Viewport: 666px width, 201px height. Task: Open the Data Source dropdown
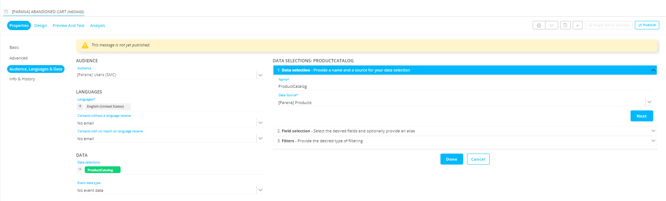tap(649, 102)
